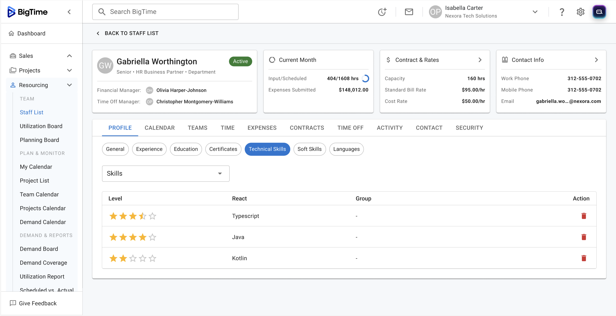Viewport: 616px width, 316px height.
Task: Click the Search BigTime input field
Action: [x=165, y=12]
